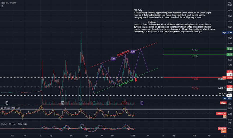This screenshot has height=138, width=233.
Task: Click the Fisker Inc., 1D, NYSE title
Action: (8, 3)
